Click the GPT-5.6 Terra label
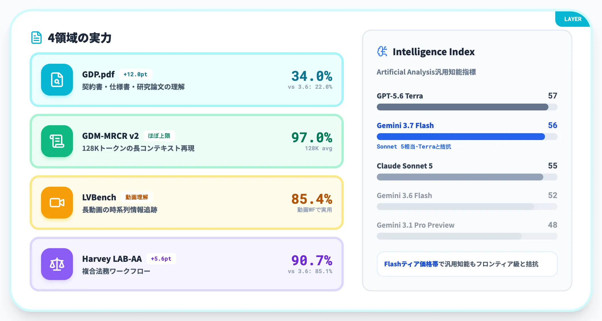This screenshot has height=321, width=602. click(x=400, y=96)
